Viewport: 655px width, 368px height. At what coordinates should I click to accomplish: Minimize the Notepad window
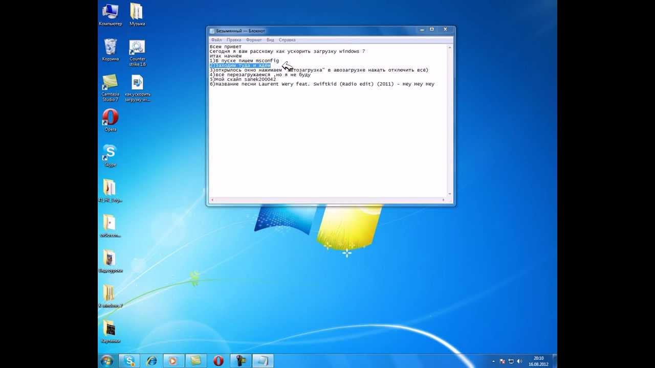tap(422, 30)
